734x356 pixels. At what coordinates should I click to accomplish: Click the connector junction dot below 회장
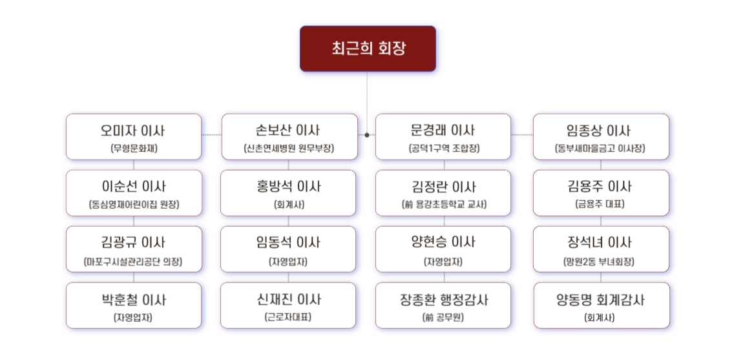tap(367, 135)
